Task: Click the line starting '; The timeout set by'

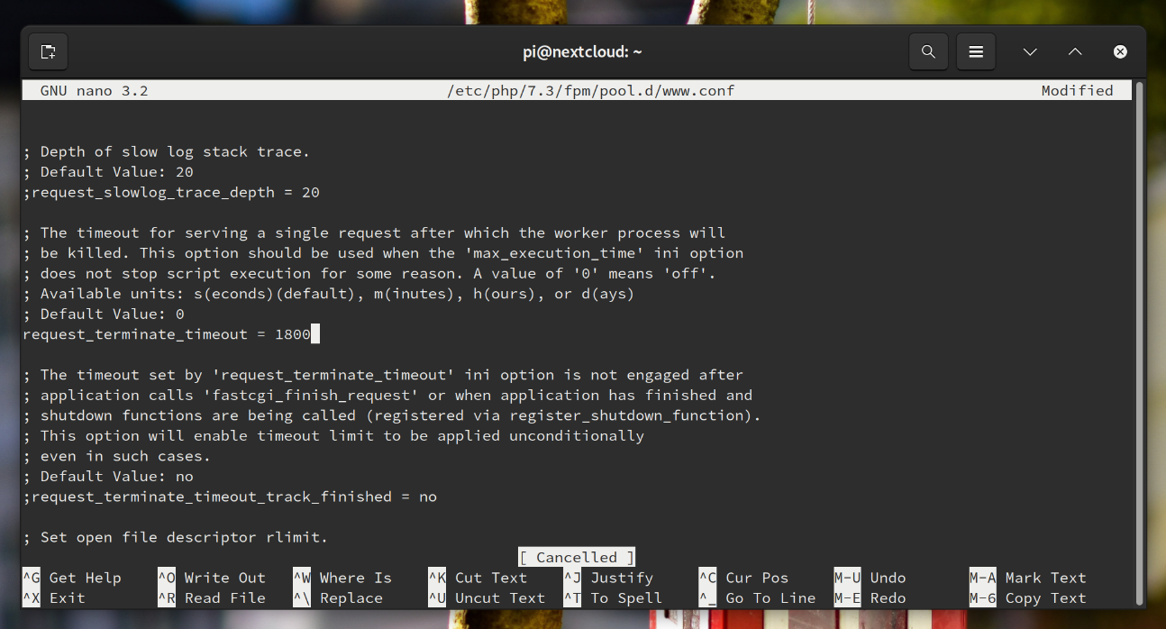Action: tap(383, 375)
